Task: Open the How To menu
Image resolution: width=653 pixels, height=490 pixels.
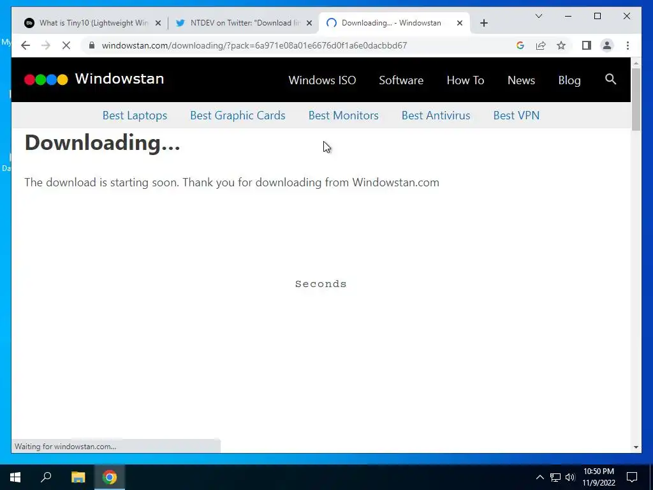Action: [465, 80]
